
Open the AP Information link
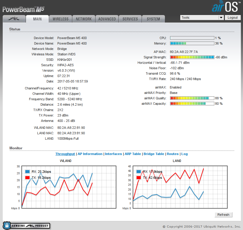(x=90, y=154)
